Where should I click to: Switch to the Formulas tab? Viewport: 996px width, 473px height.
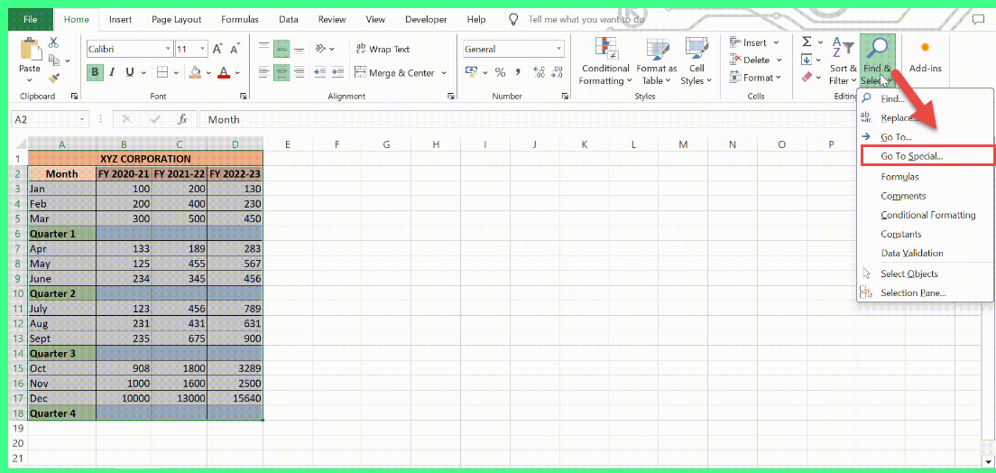(240, 20)
